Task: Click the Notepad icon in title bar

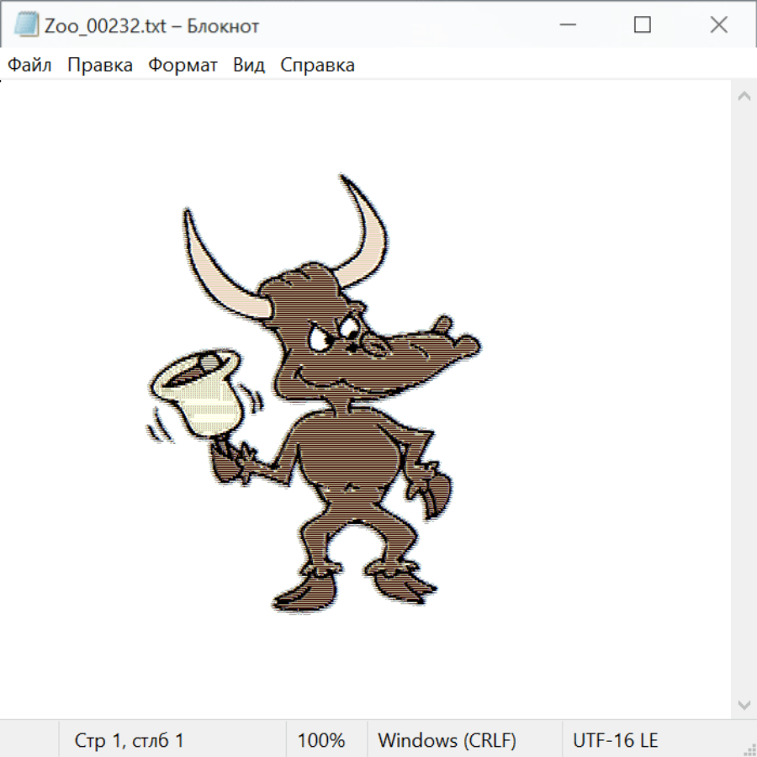Action: click(26, 25)
